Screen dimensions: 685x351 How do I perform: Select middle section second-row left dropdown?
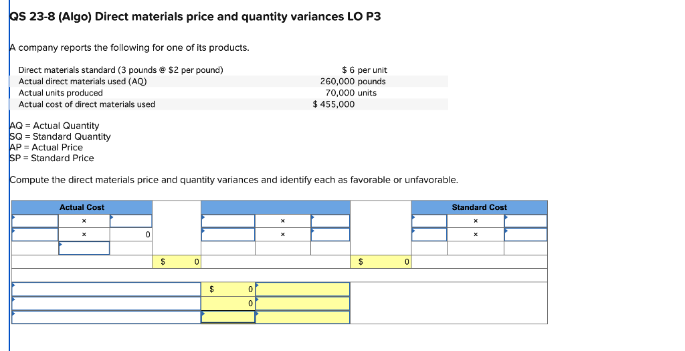228,235
